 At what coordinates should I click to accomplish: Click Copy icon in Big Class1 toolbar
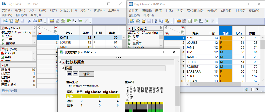(x=35, y=21)
